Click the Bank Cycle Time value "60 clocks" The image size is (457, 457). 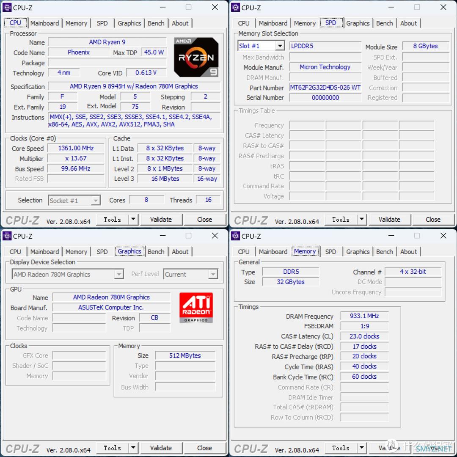coord(364,377)
